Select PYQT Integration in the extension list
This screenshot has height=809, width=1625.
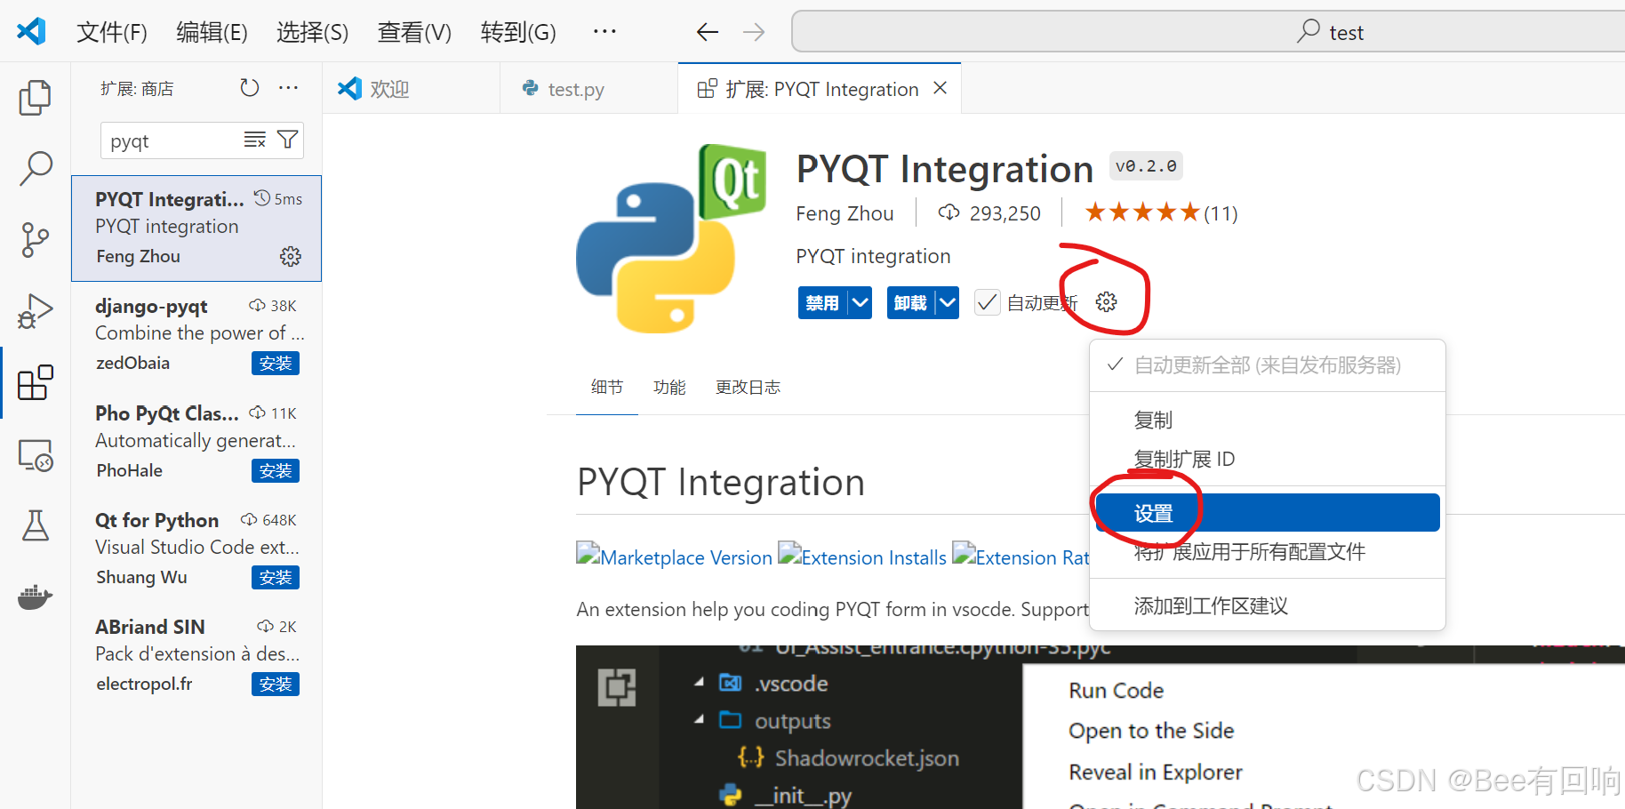click(196, 228)
